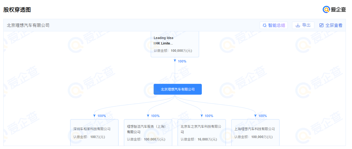Click the 智能总结 smart summary button
The width and height of the screenshot is (352, 149).
click(274, 25)
